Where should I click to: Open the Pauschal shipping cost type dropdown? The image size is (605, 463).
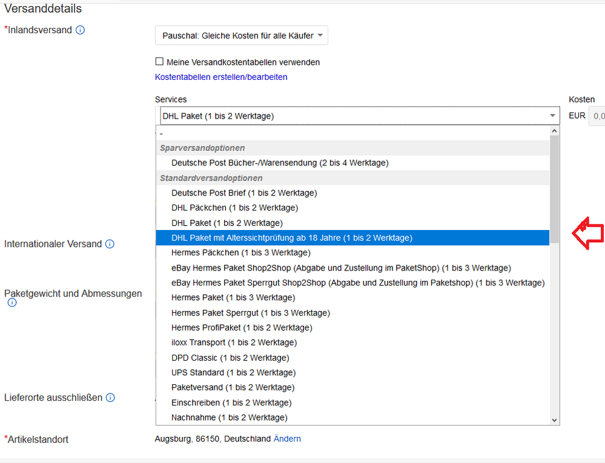click(241, 36)
